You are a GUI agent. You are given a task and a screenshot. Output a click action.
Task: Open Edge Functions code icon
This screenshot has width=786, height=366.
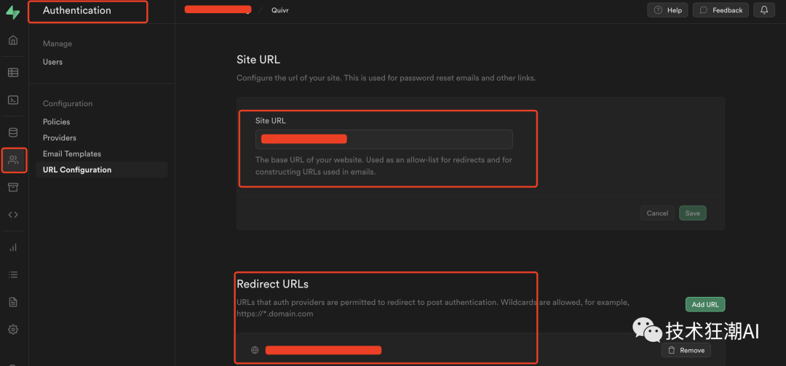point(13,215)
